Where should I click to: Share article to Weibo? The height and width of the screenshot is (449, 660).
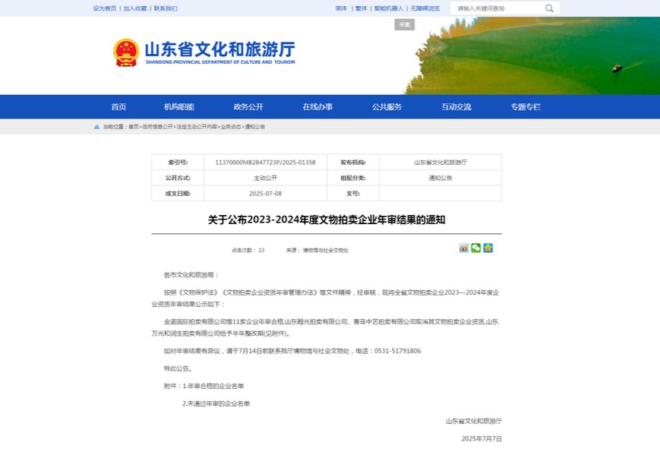[x=463, y=248]
